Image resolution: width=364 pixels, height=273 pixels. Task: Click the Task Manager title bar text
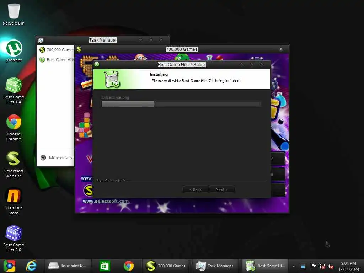103,40
